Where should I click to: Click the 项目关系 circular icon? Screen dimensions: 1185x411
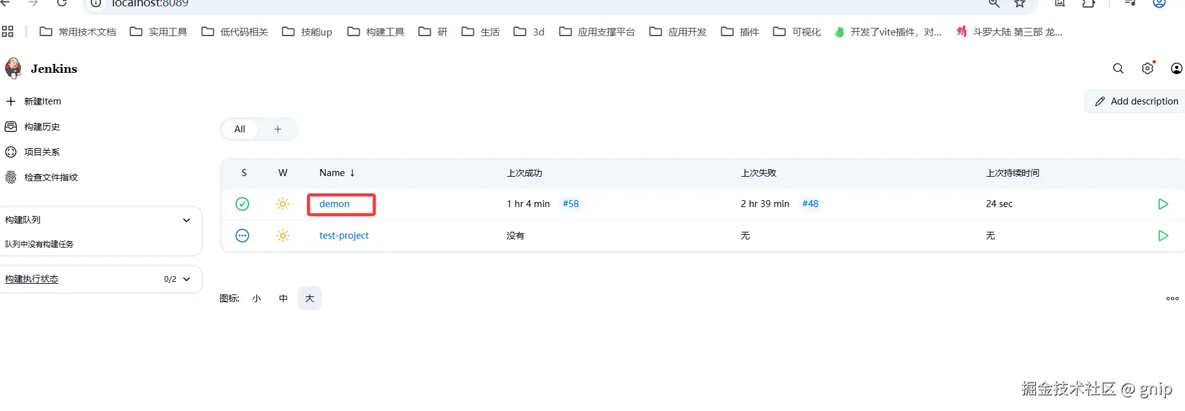click(11, 152)
